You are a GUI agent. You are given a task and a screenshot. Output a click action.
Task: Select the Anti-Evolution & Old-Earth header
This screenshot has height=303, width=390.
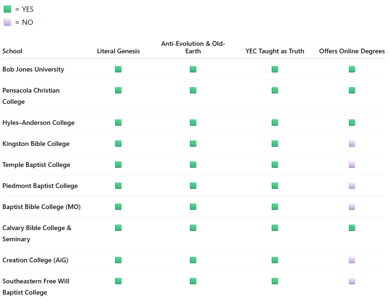click(x=193, y=47)
